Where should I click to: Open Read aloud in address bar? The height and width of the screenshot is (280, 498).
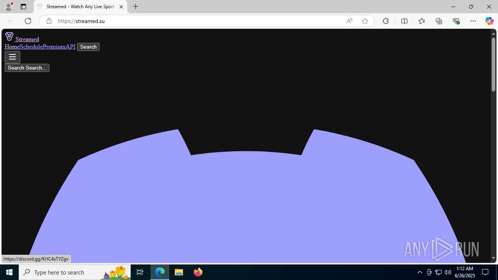(x=349, y=21)
